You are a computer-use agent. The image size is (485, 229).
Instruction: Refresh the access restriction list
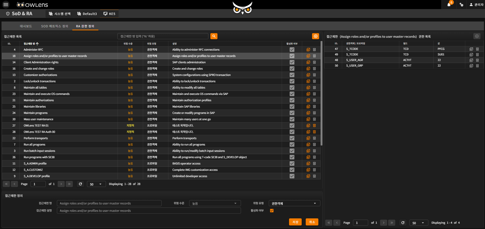[80, 184]
